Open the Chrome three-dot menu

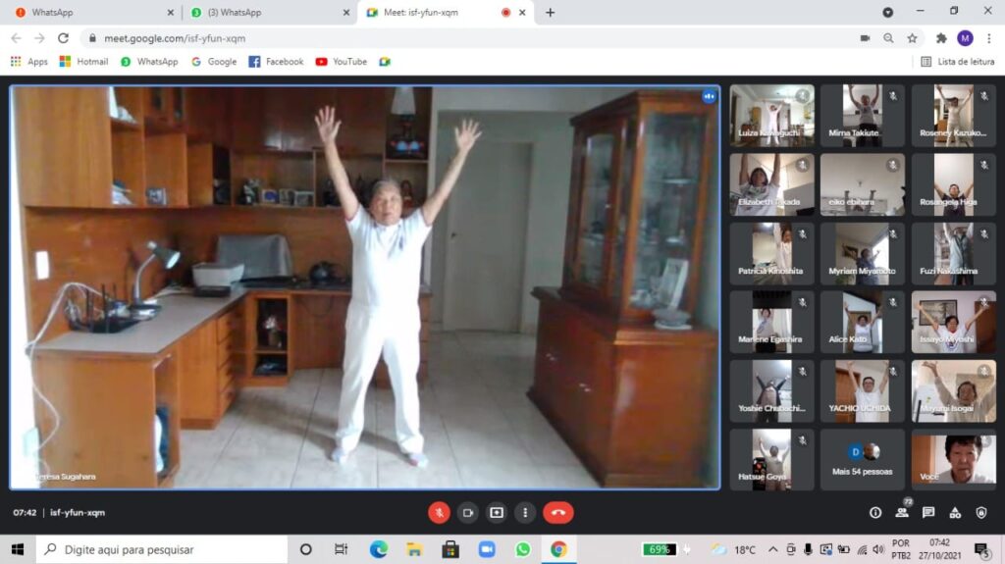987,38
